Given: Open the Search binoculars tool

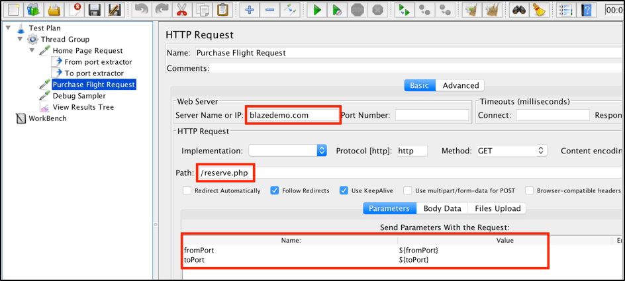Looking at the screenshot, I should coord(518,10).
